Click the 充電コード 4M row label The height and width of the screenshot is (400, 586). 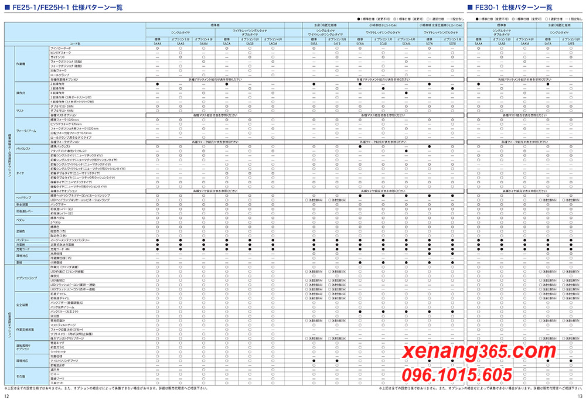click(60, 249)
